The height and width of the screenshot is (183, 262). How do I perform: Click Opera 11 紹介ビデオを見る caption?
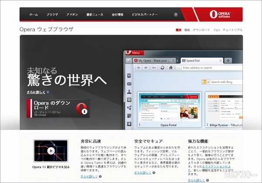(51, 167)
